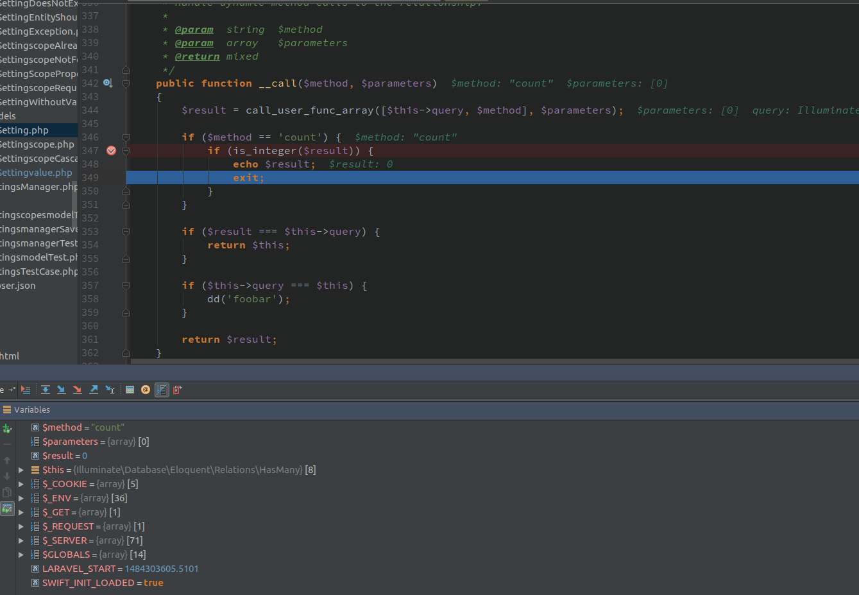This screenshot has height=595, width=859.
Task: Click return $this; on line 354
Action: 249,245
